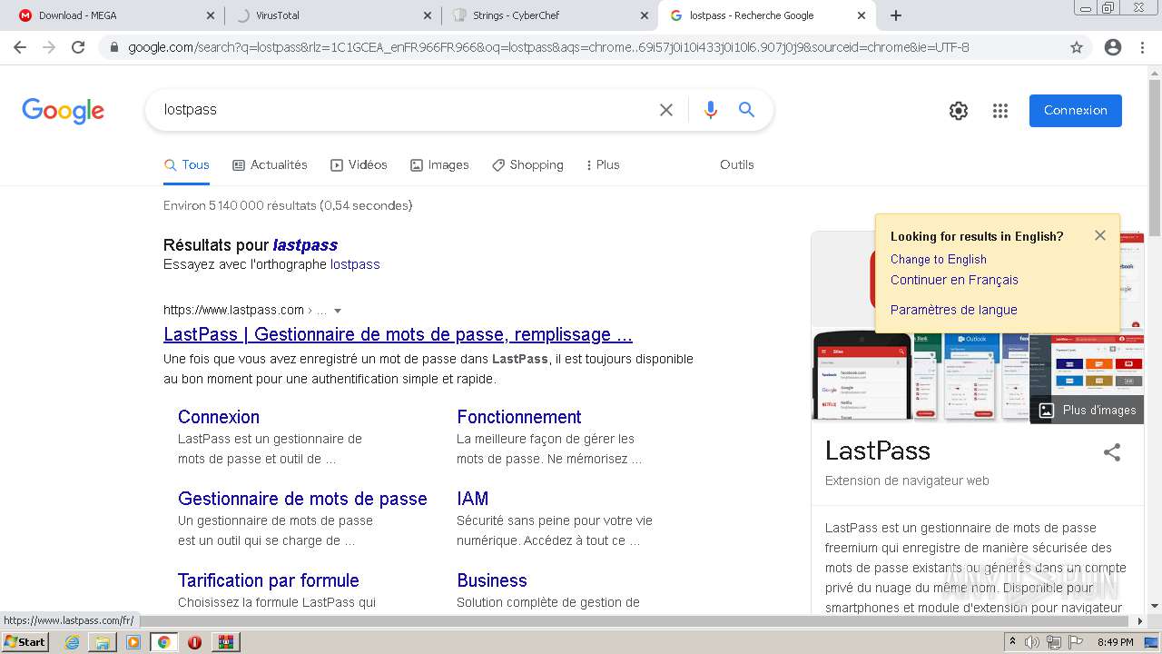Image resolution: width=1162 pixels, height=654 pixels.
Task: Clear the search box with the X icon
Action: (666, 110)
